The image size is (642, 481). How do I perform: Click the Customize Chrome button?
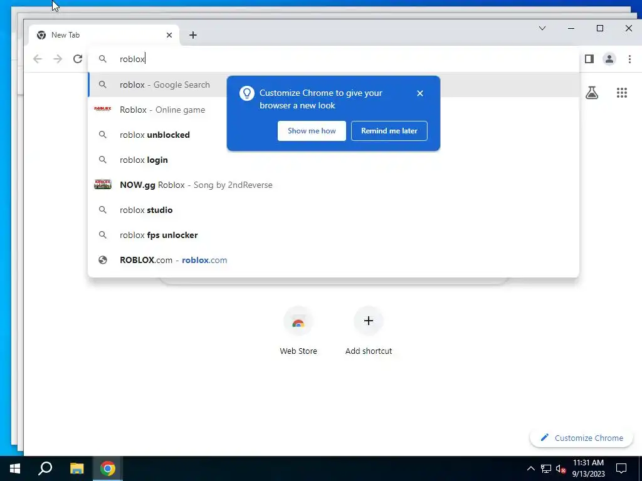click(581, 438)
